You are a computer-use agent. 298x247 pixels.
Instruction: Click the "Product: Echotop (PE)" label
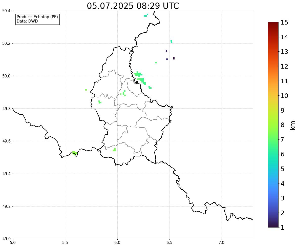click(37, 17)
